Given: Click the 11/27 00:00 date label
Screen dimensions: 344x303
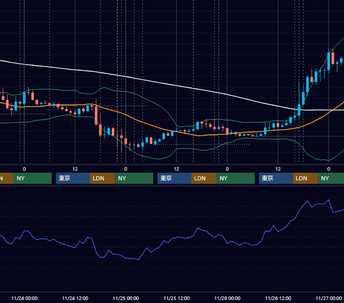Looking at the screenshot, I should (x=329, y=298).
